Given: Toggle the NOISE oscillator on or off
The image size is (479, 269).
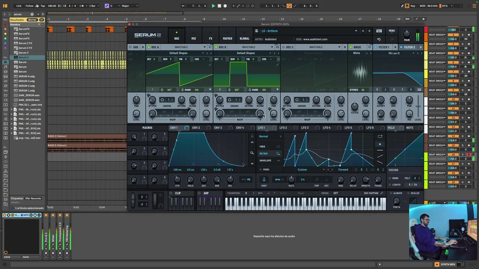Looking at the screenshot, I should (x=351, y=47).
